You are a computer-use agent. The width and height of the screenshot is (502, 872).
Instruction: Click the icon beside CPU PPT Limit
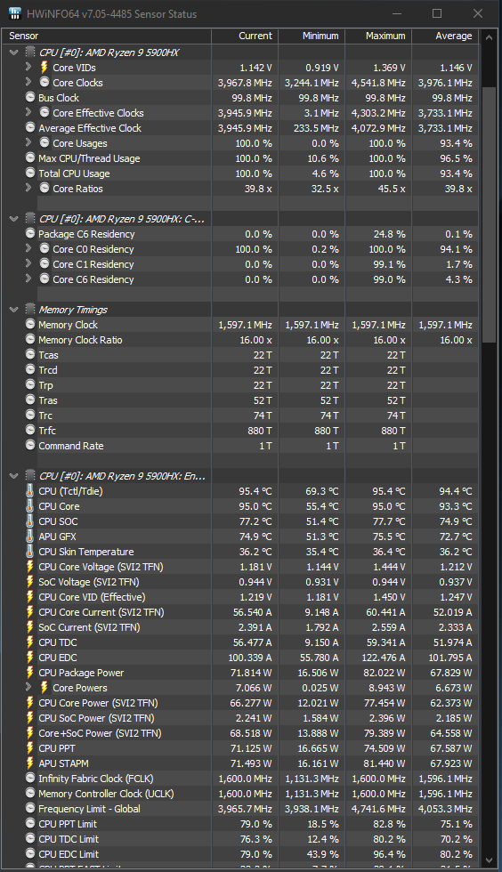[x=30, y=824]
